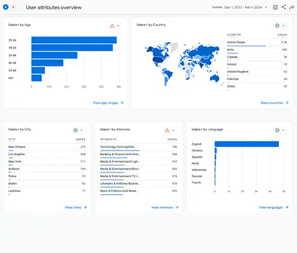Select the Los Angeles city row

click(x=47, y=155)
